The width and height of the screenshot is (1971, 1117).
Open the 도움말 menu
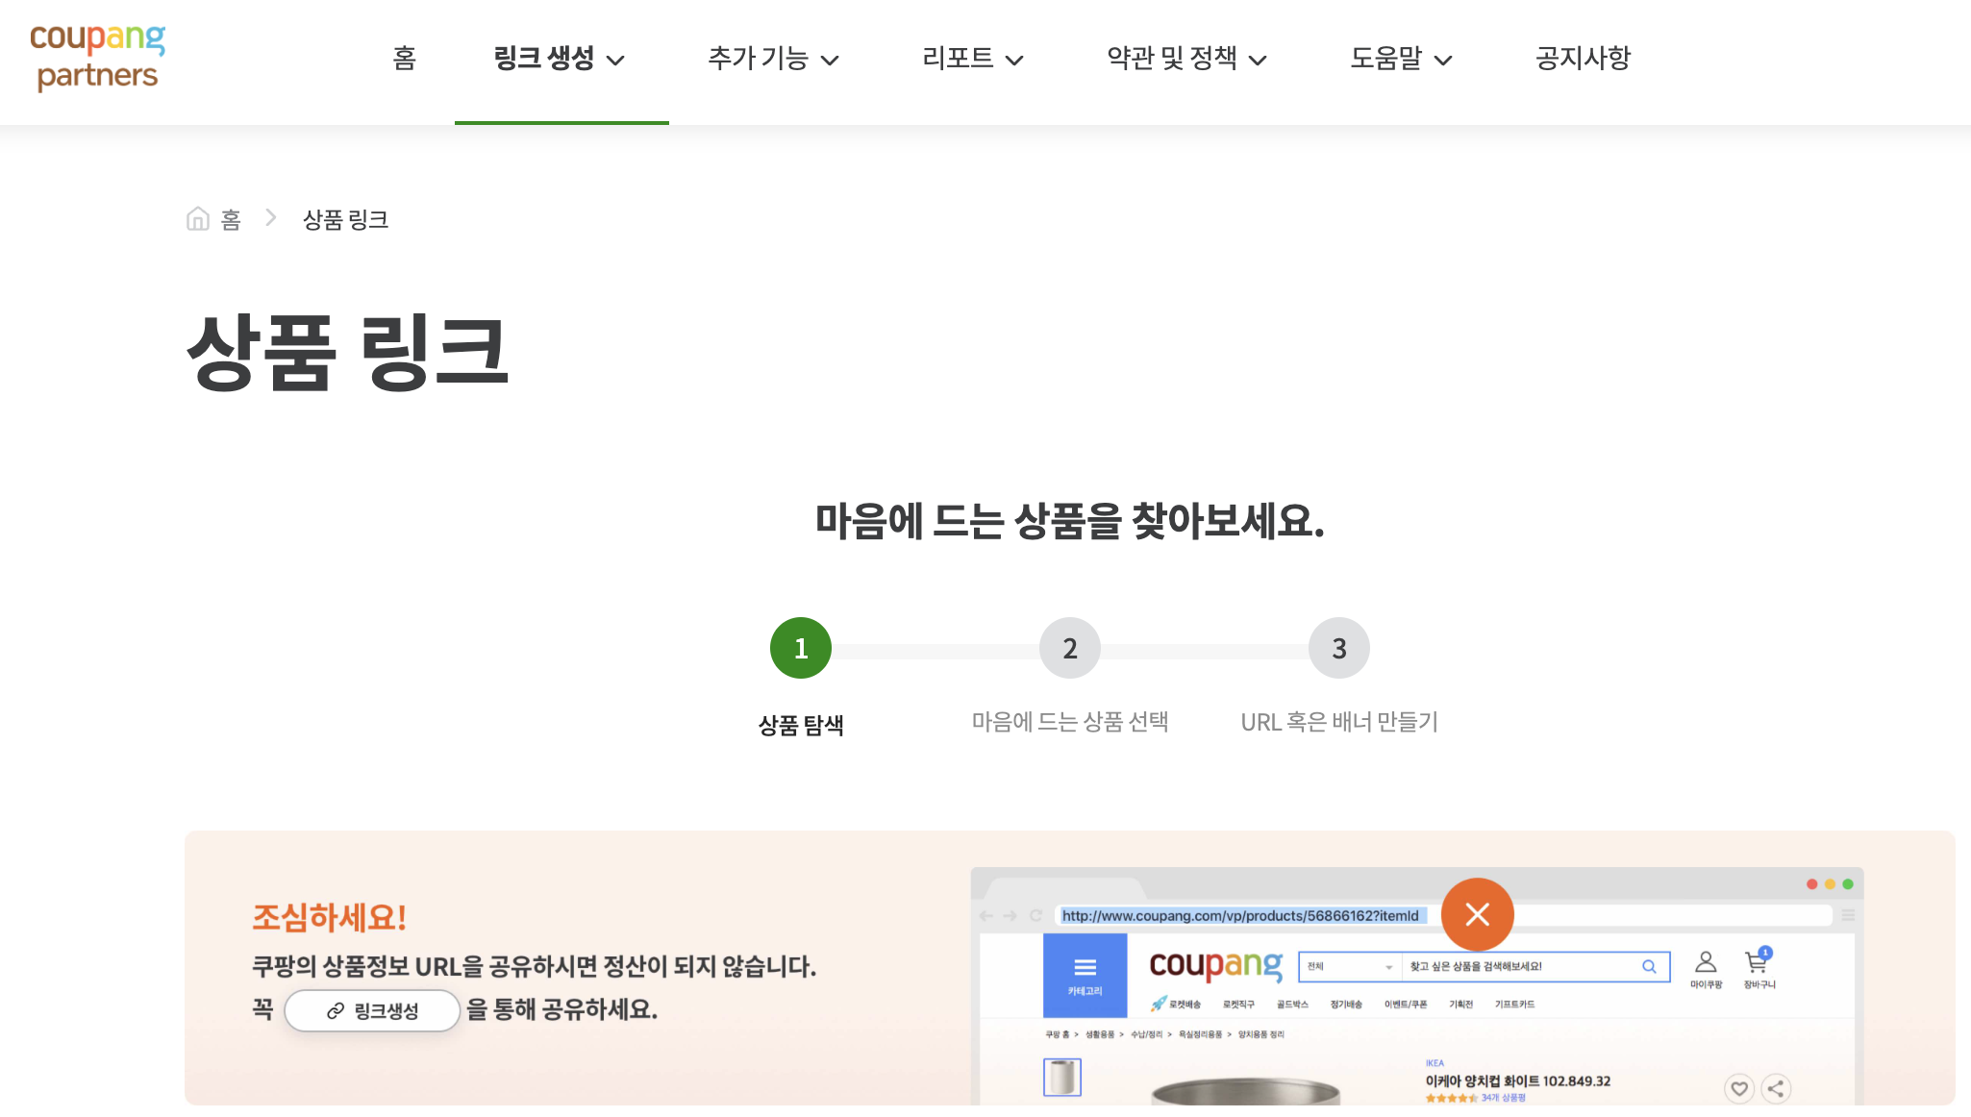tap(1400, 59)
